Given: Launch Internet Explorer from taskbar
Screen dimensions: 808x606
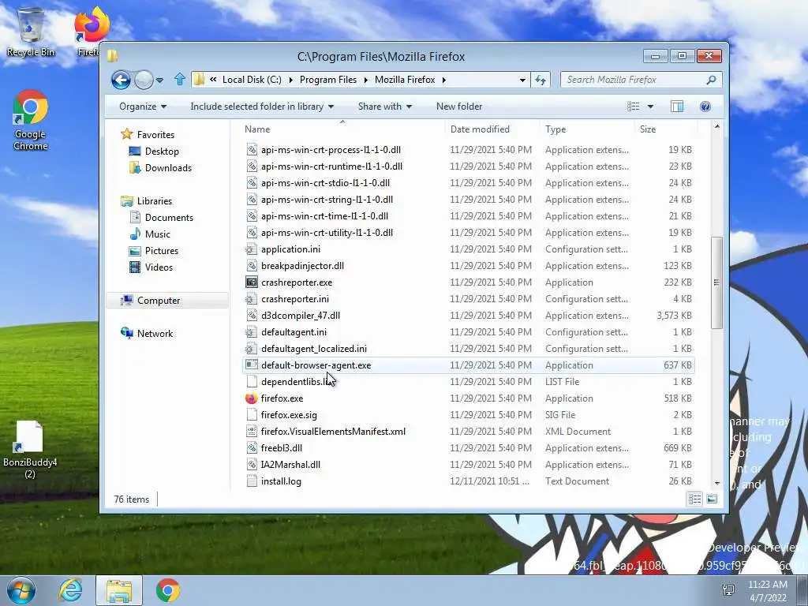Looking at the screenshot, I should (x=70, y=590).
